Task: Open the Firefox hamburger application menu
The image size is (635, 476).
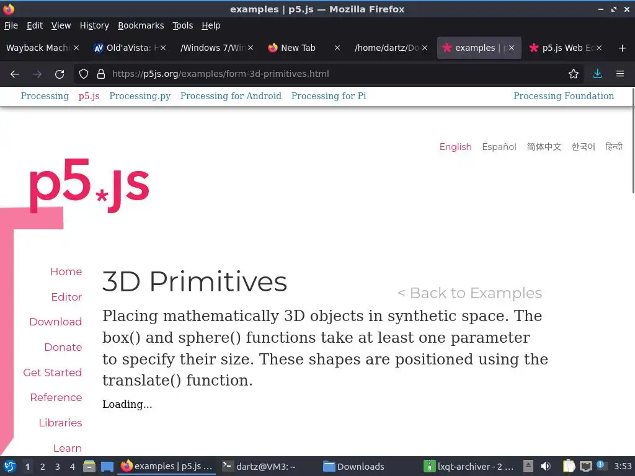Action: click(620, 74)
